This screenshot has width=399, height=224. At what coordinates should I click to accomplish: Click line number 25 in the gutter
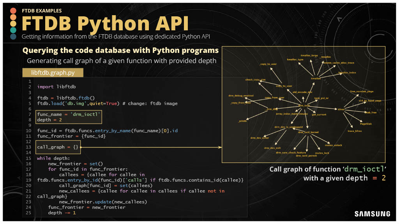pyautogui.click(x=28, y=213)
